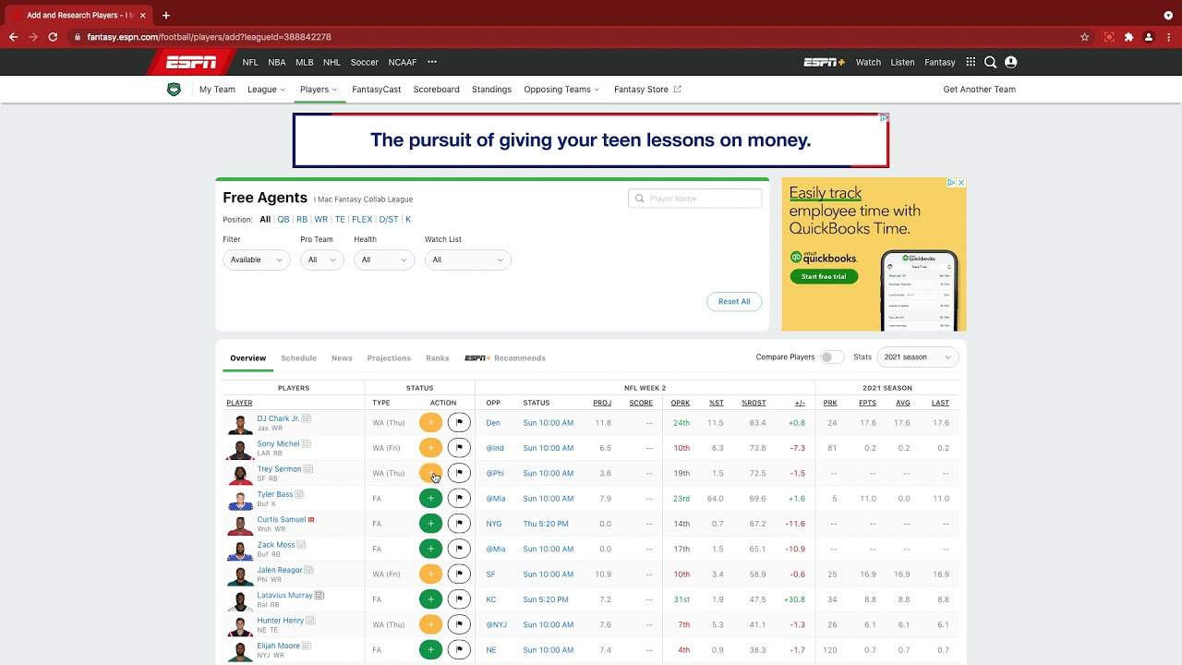
Task: Add Hunter Henry via yellow plus
Action: [430, 624]
